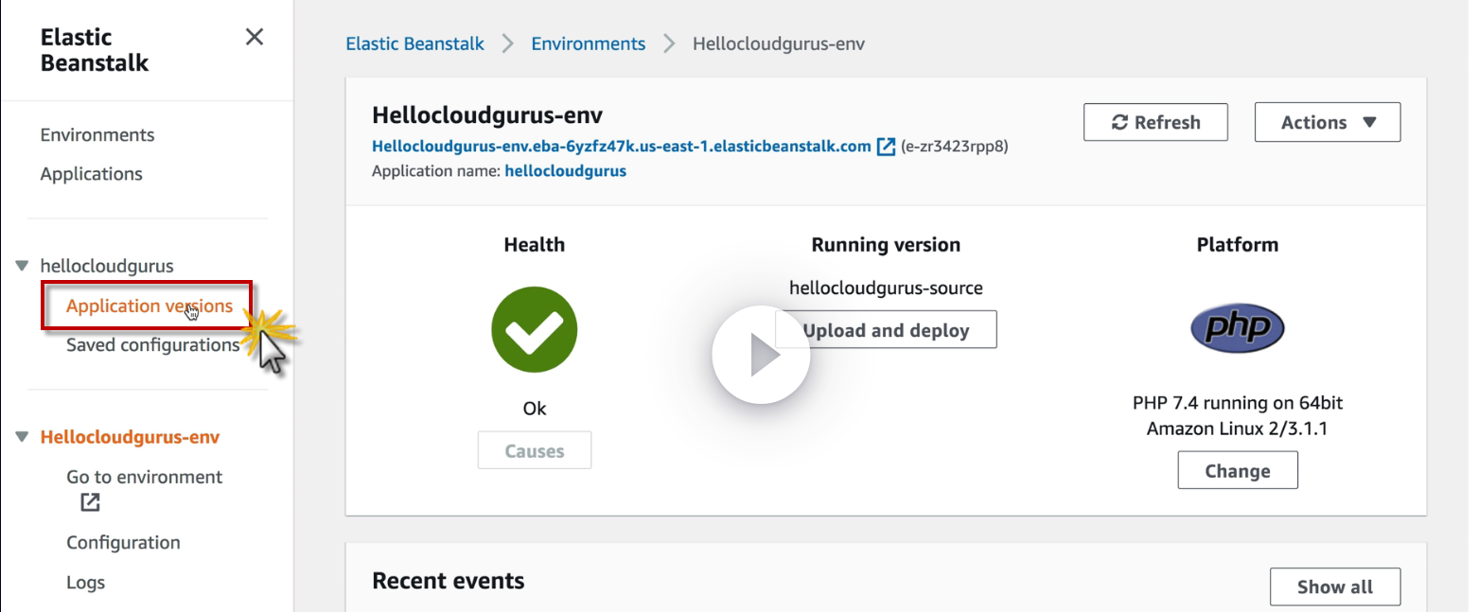Open the Hellocloudgurus-env elasticbeanstalk.com URL

(622, 147)
